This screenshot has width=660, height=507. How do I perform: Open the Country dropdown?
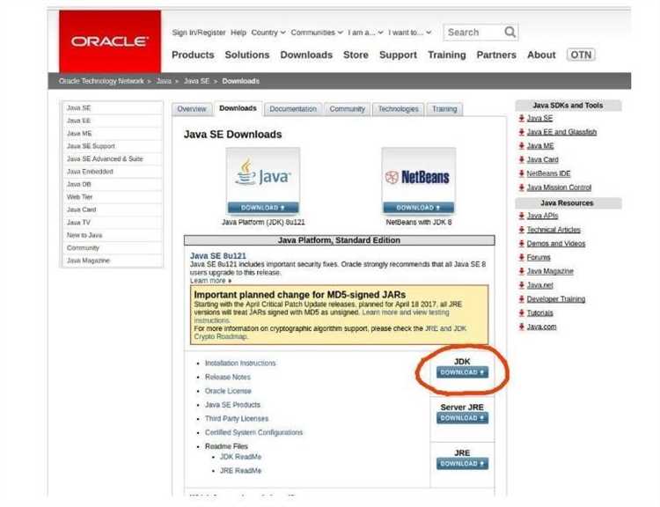268,33
